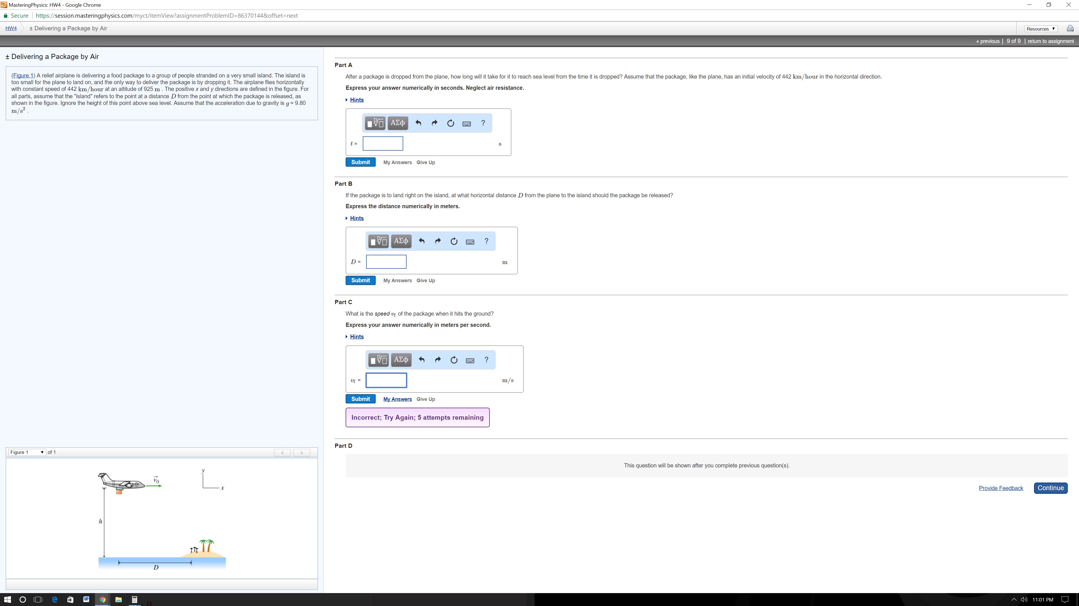Viewport: 1079px width, 606px height.
Task: Open help for Part B editor
Action: 486,241
